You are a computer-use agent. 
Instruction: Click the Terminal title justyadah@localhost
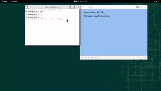tap(53, 7)
